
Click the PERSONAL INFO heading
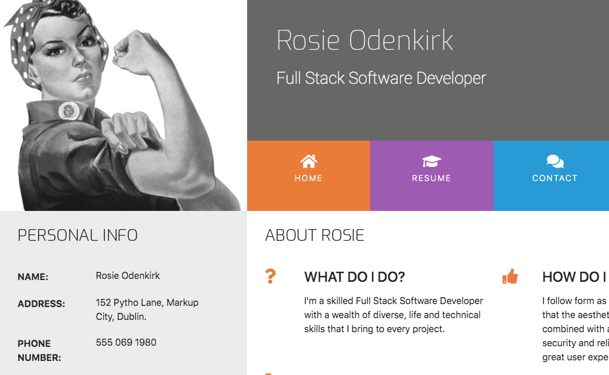pos(77,236)
